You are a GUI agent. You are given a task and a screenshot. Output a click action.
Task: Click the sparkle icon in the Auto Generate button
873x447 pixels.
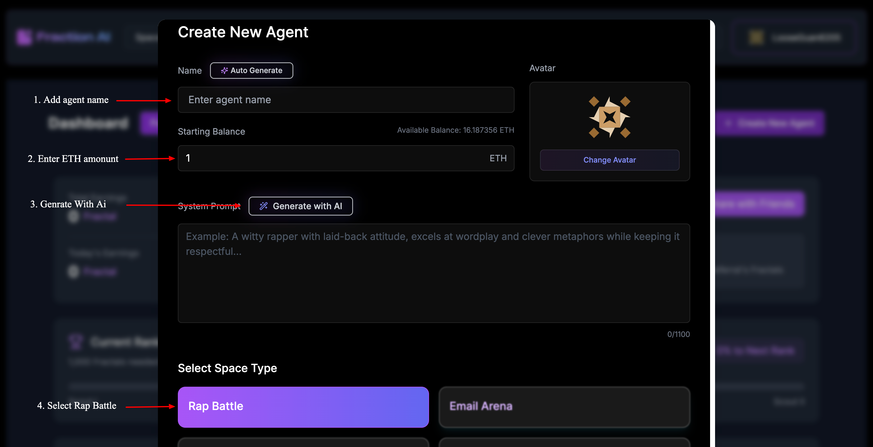(x=224, y=71)
